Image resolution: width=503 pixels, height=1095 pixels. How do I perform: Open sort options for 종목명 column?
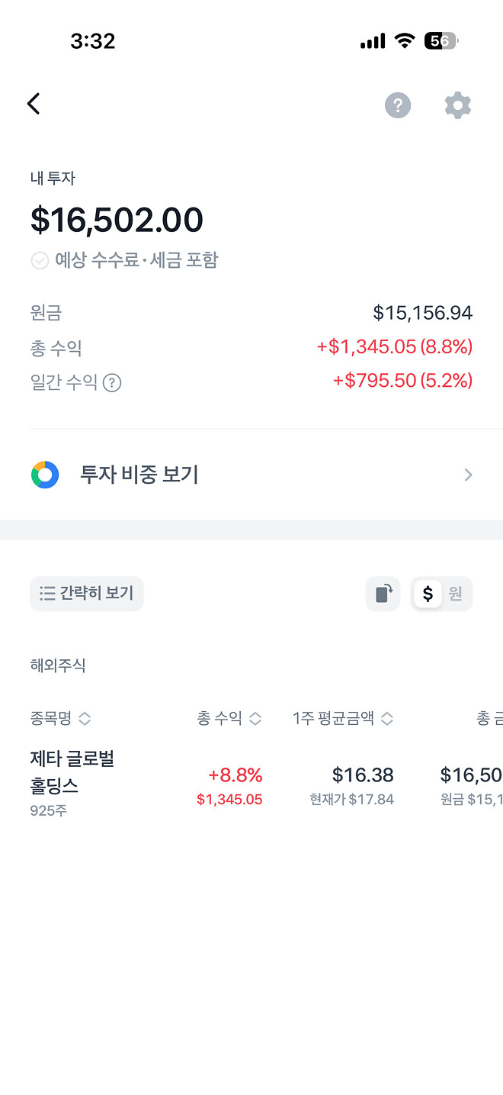tap(85, 718)
